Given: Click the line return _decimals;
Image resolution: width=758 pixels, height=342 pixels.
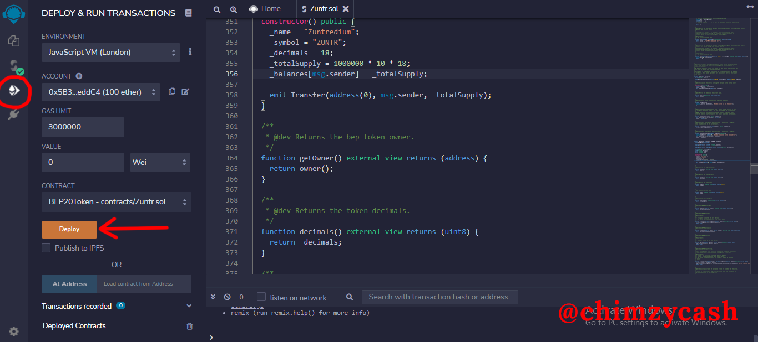Looking at the screenshot, I should (306, 242).
